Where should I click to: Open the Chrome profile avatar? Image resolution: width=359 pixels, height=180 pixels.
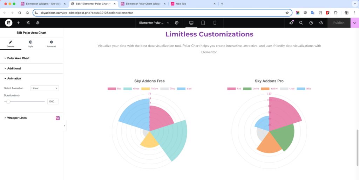pos(347,13)
